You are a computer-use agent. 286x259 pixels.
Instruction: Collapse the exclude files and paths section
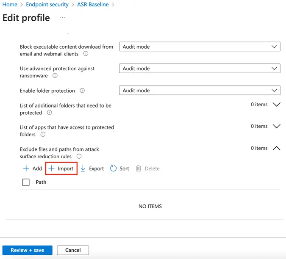pyautogui.click(x=276, y=149)
